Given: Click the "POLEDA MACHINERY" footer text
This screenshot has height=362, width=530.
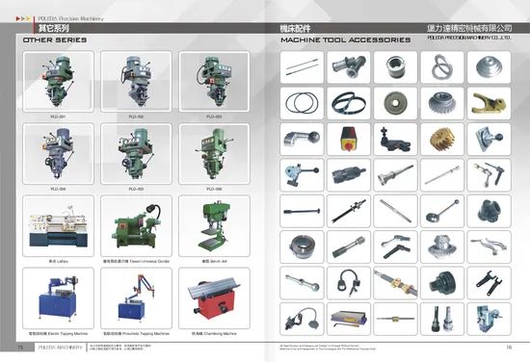Looking at the screenshot, I should [60, 348].
